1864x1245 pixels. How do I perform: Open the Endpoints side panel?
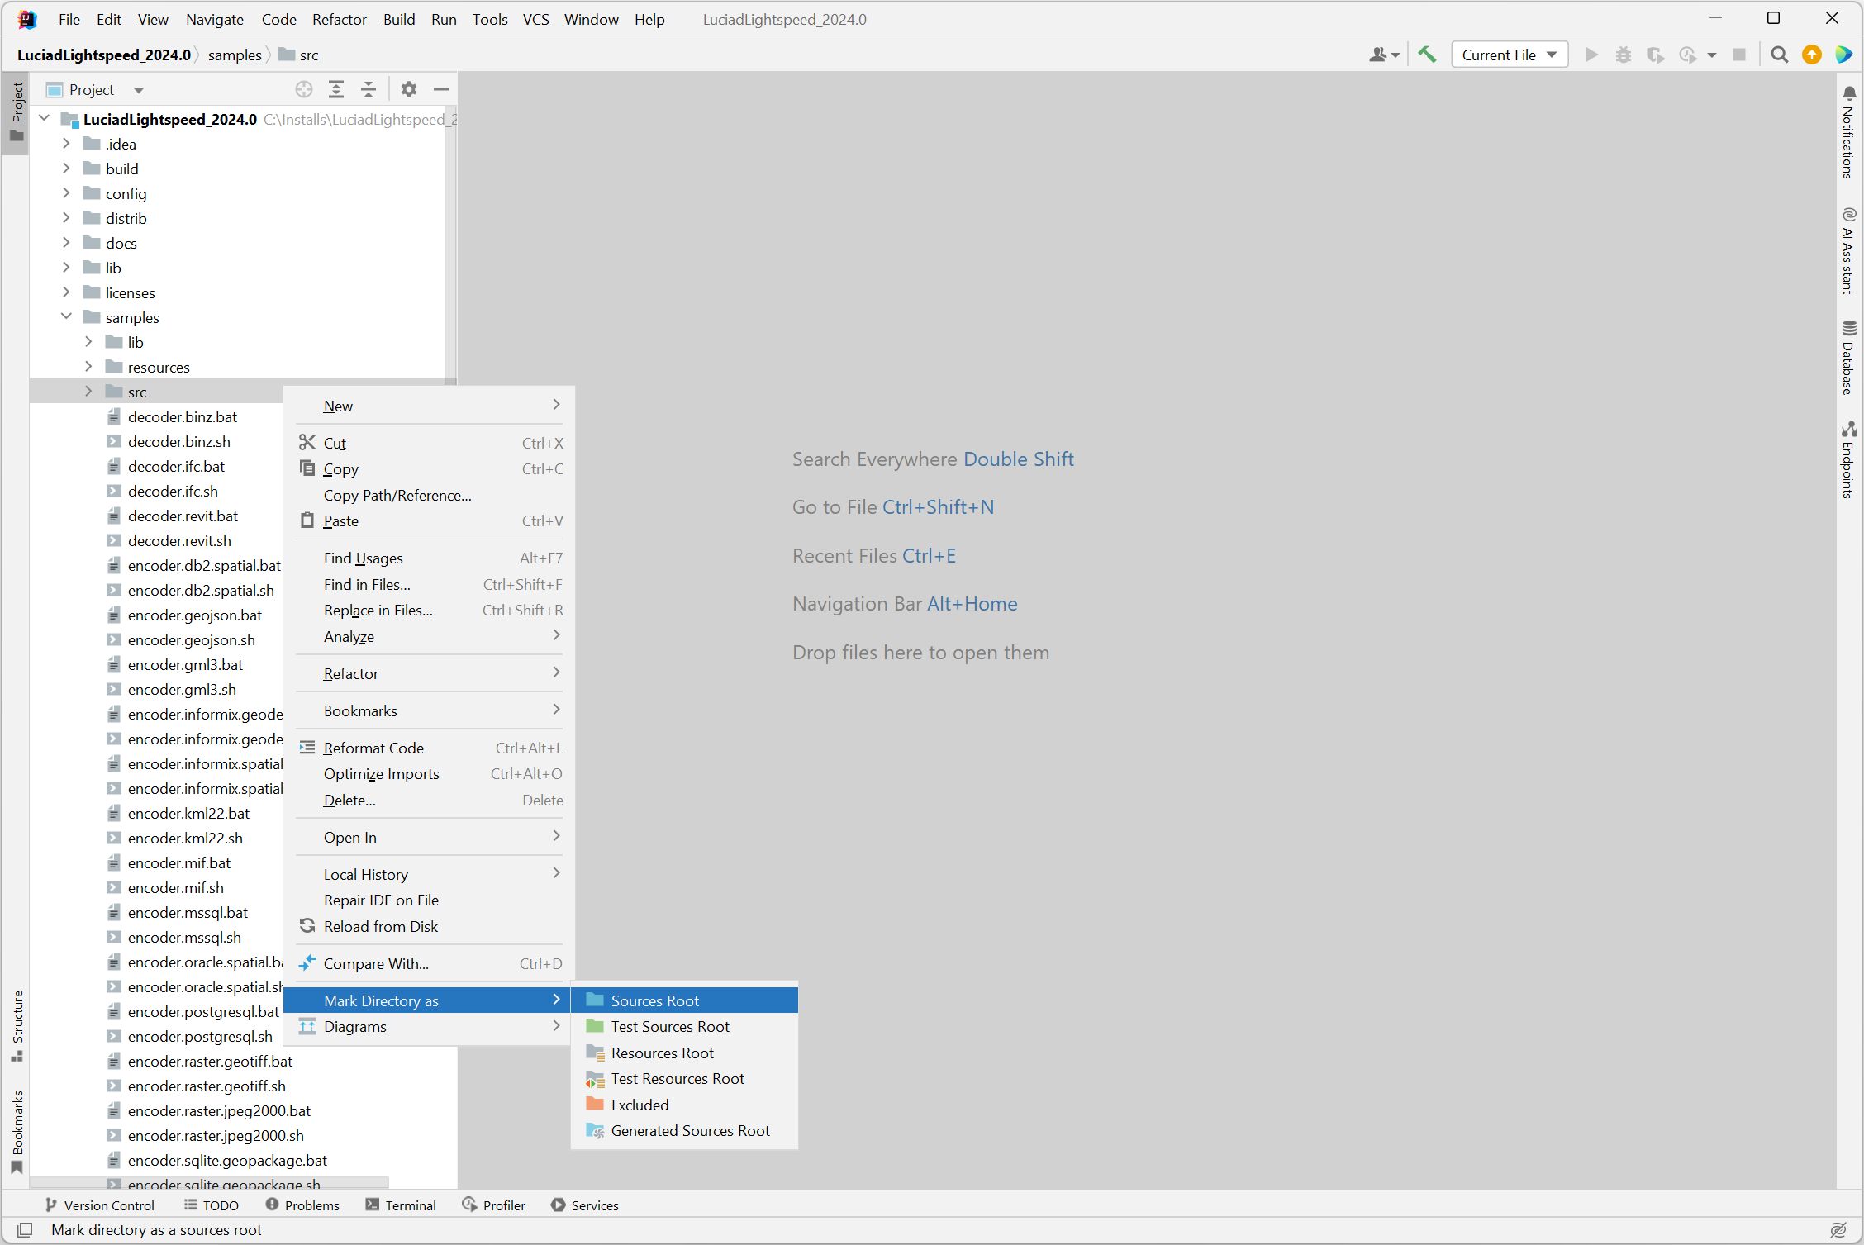1849,459
